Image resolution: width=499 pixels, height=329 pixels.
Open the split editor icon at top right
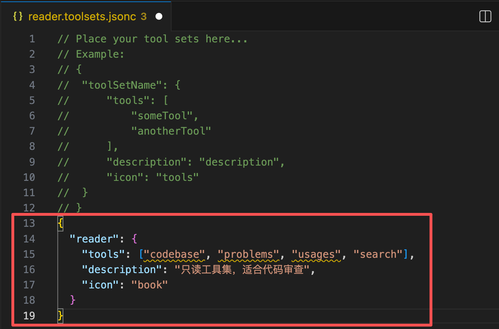(485, 16)
